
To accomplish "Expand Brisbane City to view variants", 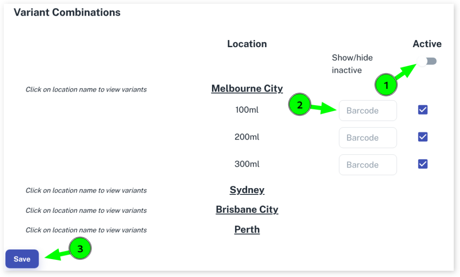I will pyautogui.click(x=247, y=210).
